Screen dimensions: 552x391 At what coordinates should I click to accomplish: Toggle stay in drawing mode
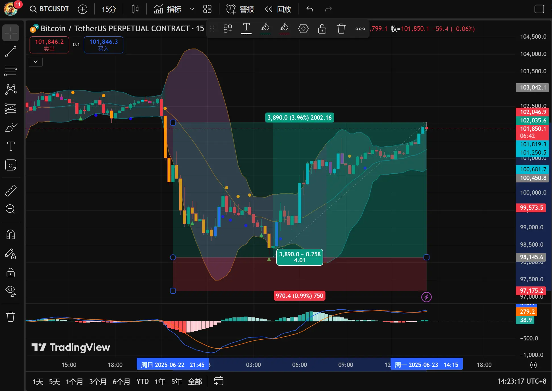click(x=11, y=254)
